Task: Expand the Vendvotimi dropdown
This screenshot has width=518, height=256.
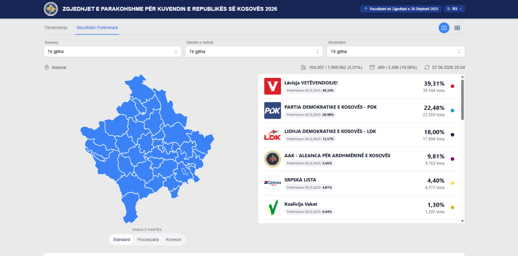Action: (x=396, y=52)
